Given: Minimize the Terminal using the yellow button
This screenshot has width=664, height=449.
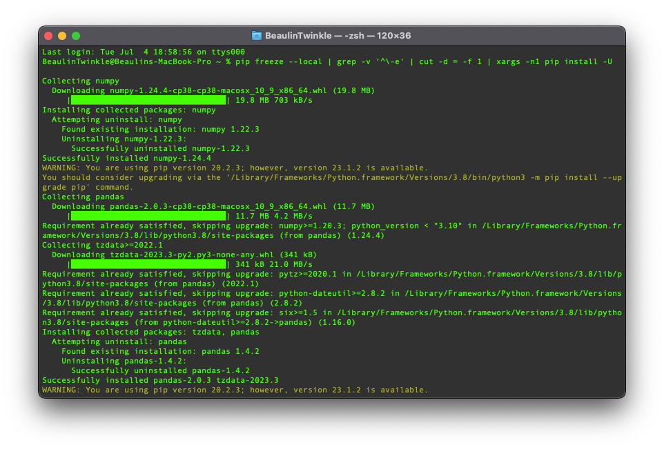Looking at the screenshot, I should 62,36.
